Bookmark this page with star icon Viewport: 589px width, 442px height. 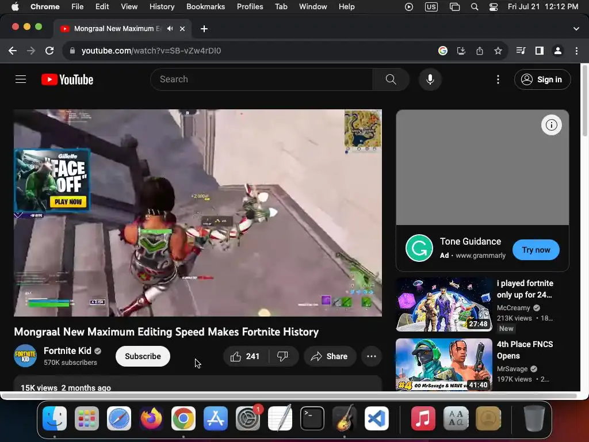coord(498,51)
